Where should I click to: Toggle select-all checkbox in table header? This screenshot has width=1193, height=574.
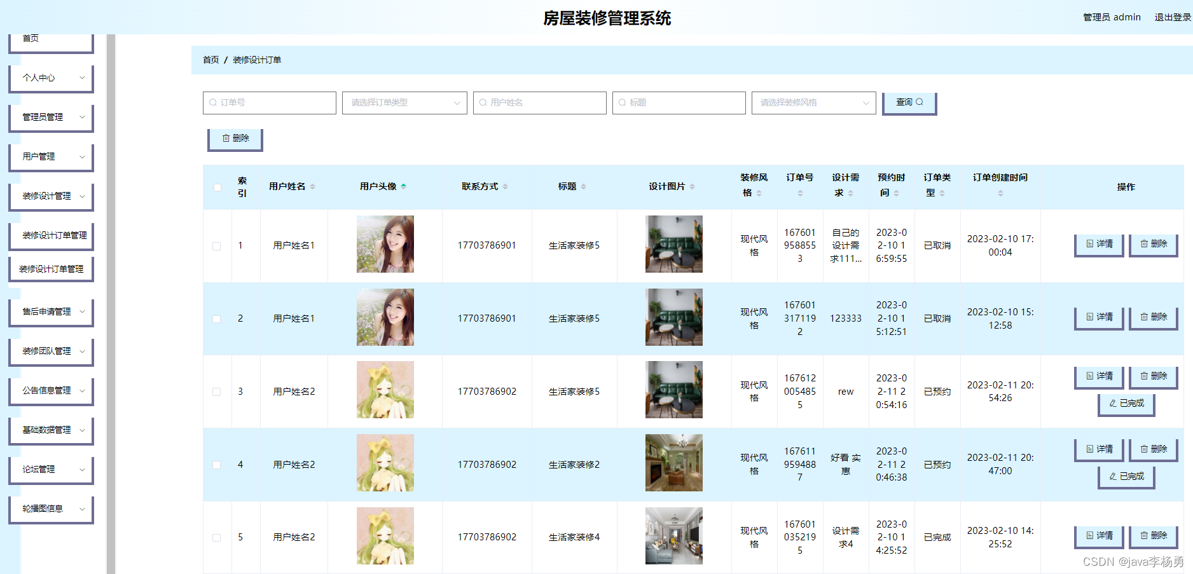tap(217, 188)
